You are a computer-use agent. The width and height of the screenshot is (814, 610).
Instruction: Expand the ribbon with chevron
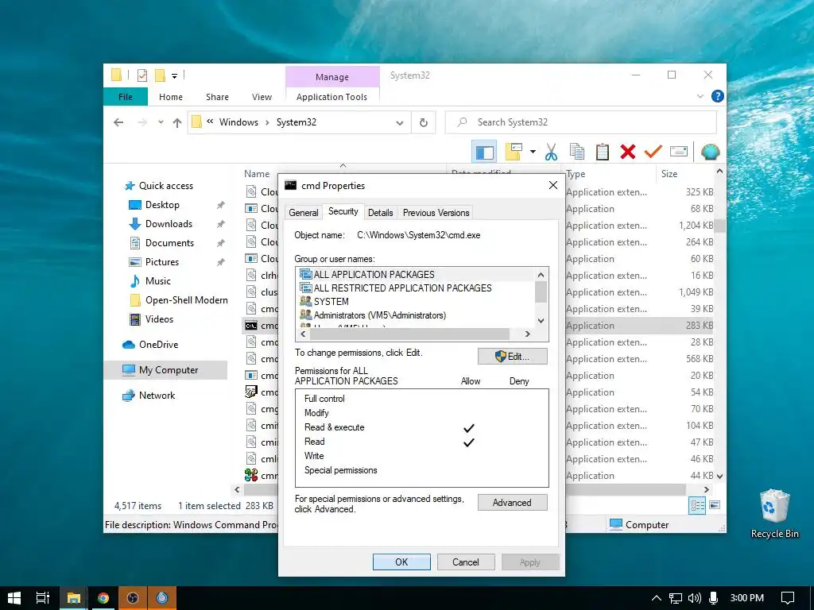(x=700, y=96)
